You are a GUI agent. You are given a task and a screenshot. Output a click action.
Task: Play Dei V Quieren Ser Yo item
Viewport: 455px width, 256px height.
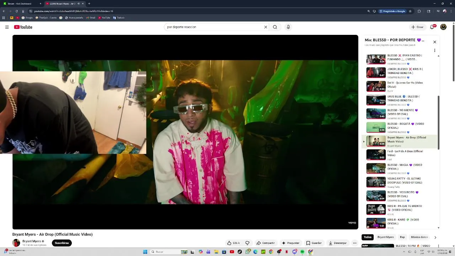[400, 86]
